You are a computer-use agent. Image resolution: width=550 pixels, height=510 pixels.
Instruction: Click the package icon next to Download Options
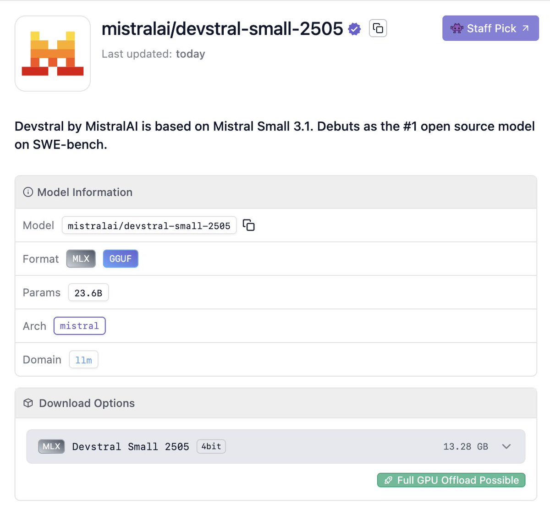[x=28, y=403]
